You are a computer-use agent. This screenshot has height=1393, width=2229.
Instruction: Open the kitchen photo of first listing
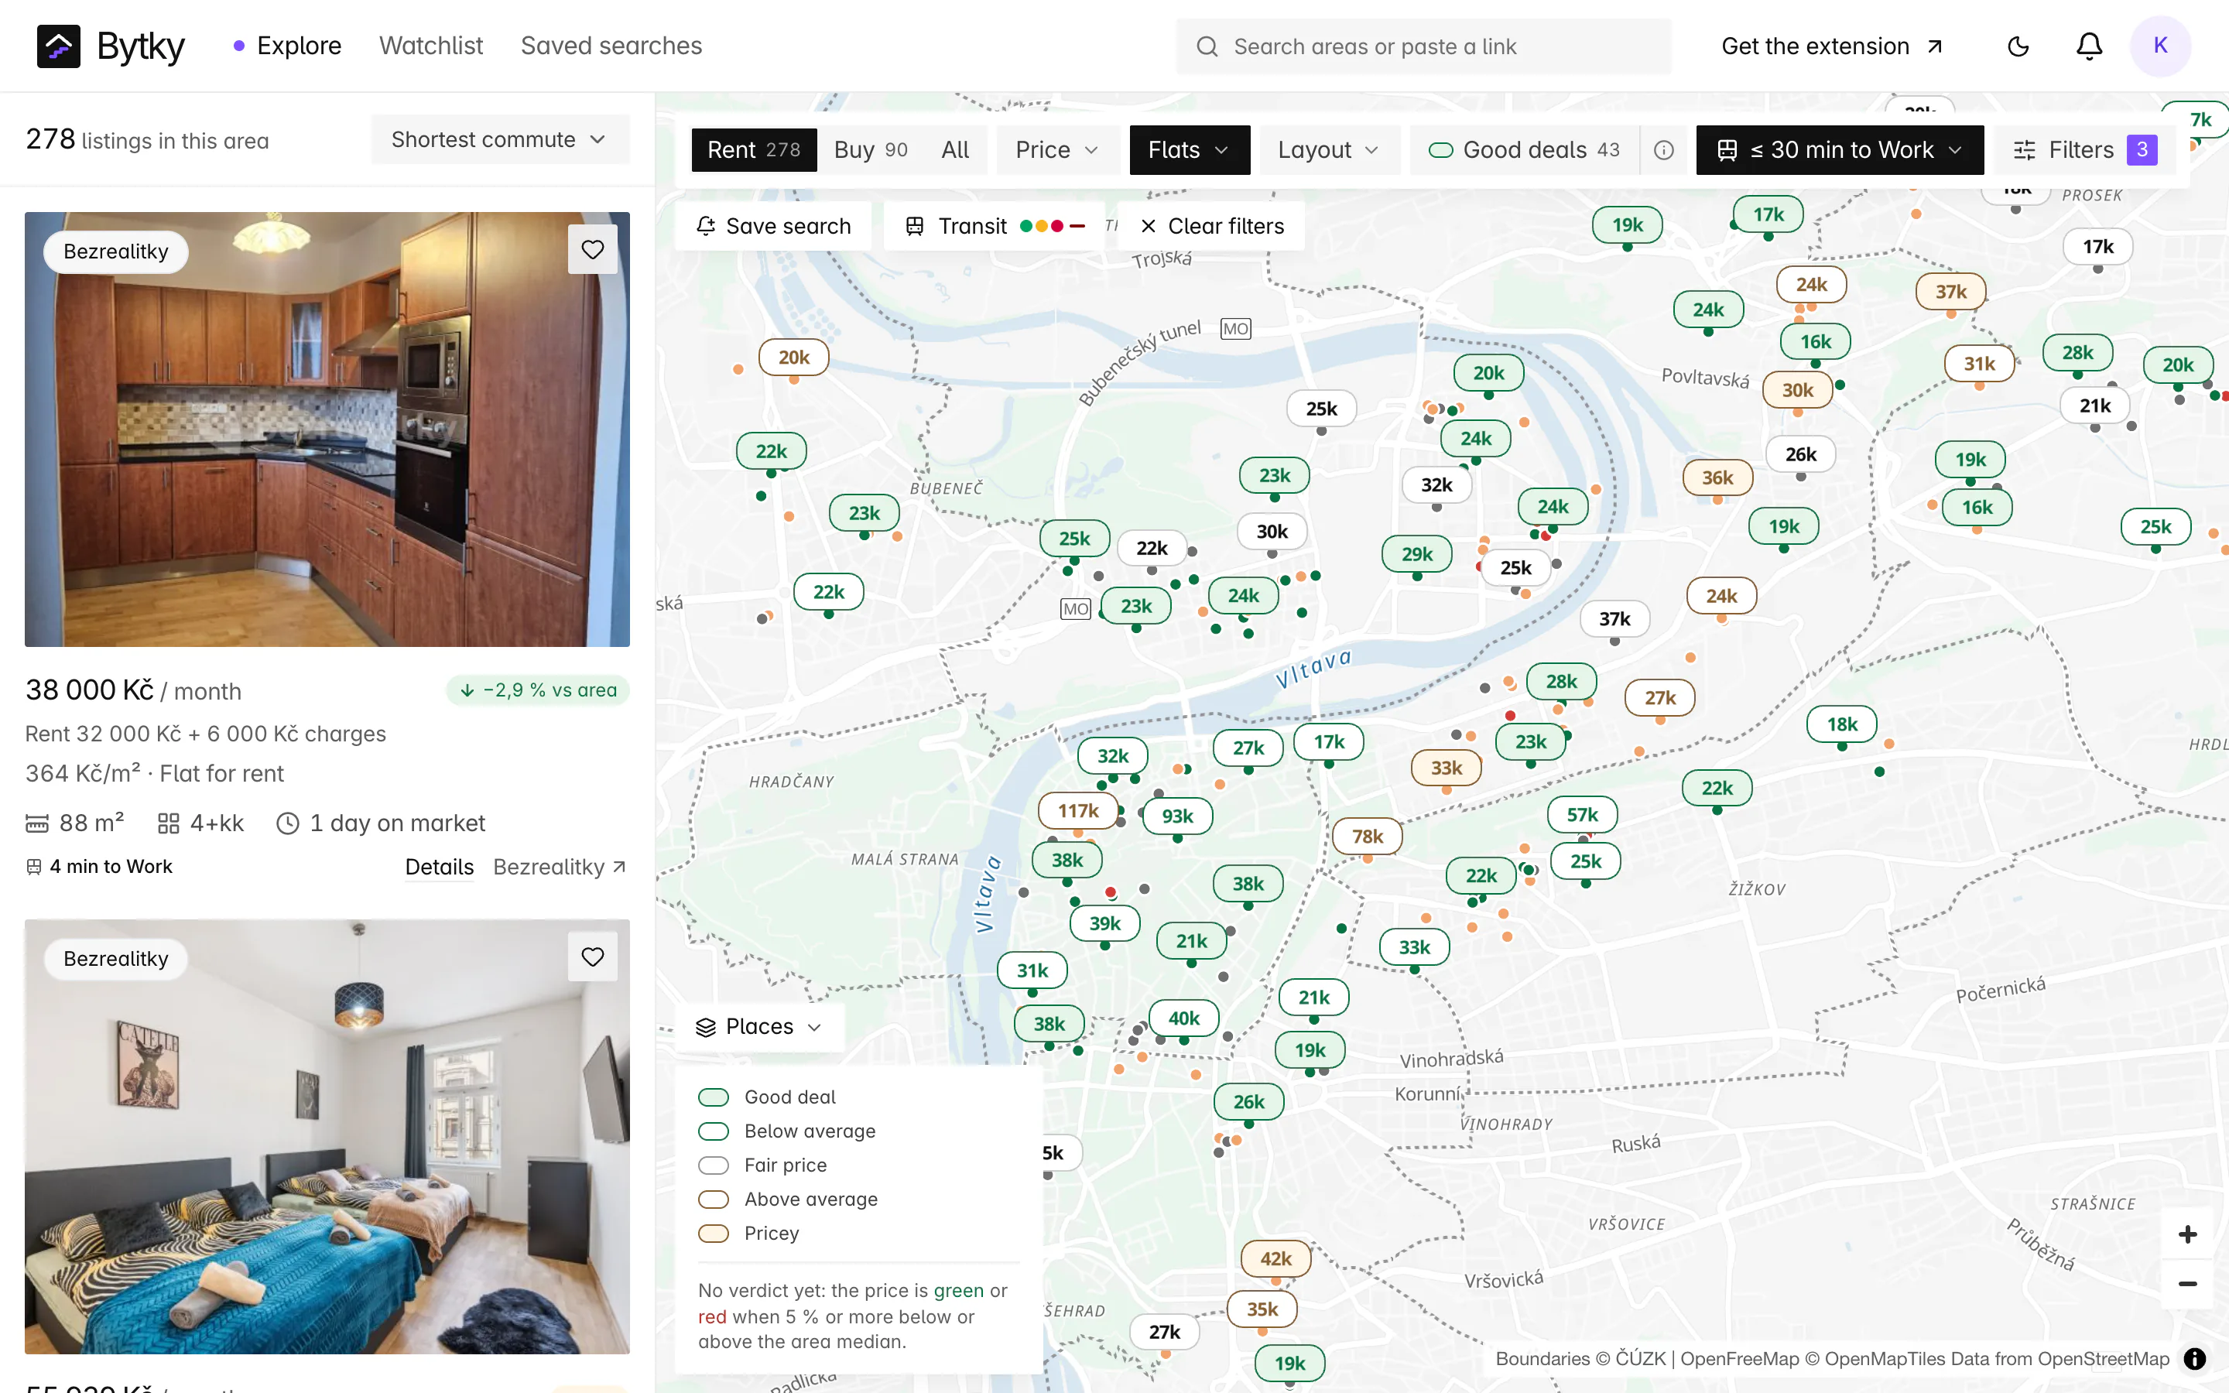[327, 430]
